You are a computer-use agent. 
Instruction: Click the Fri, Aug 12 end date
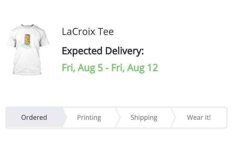point(135,68)
